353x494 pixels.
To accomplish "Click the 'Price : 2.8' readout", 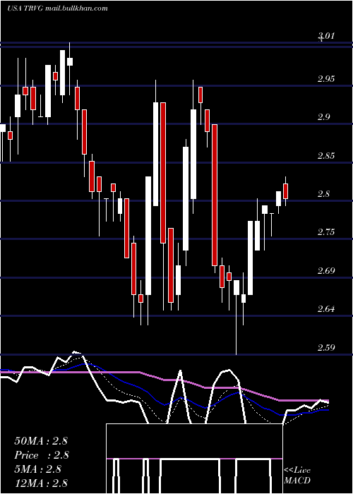I will pos(42,455).
